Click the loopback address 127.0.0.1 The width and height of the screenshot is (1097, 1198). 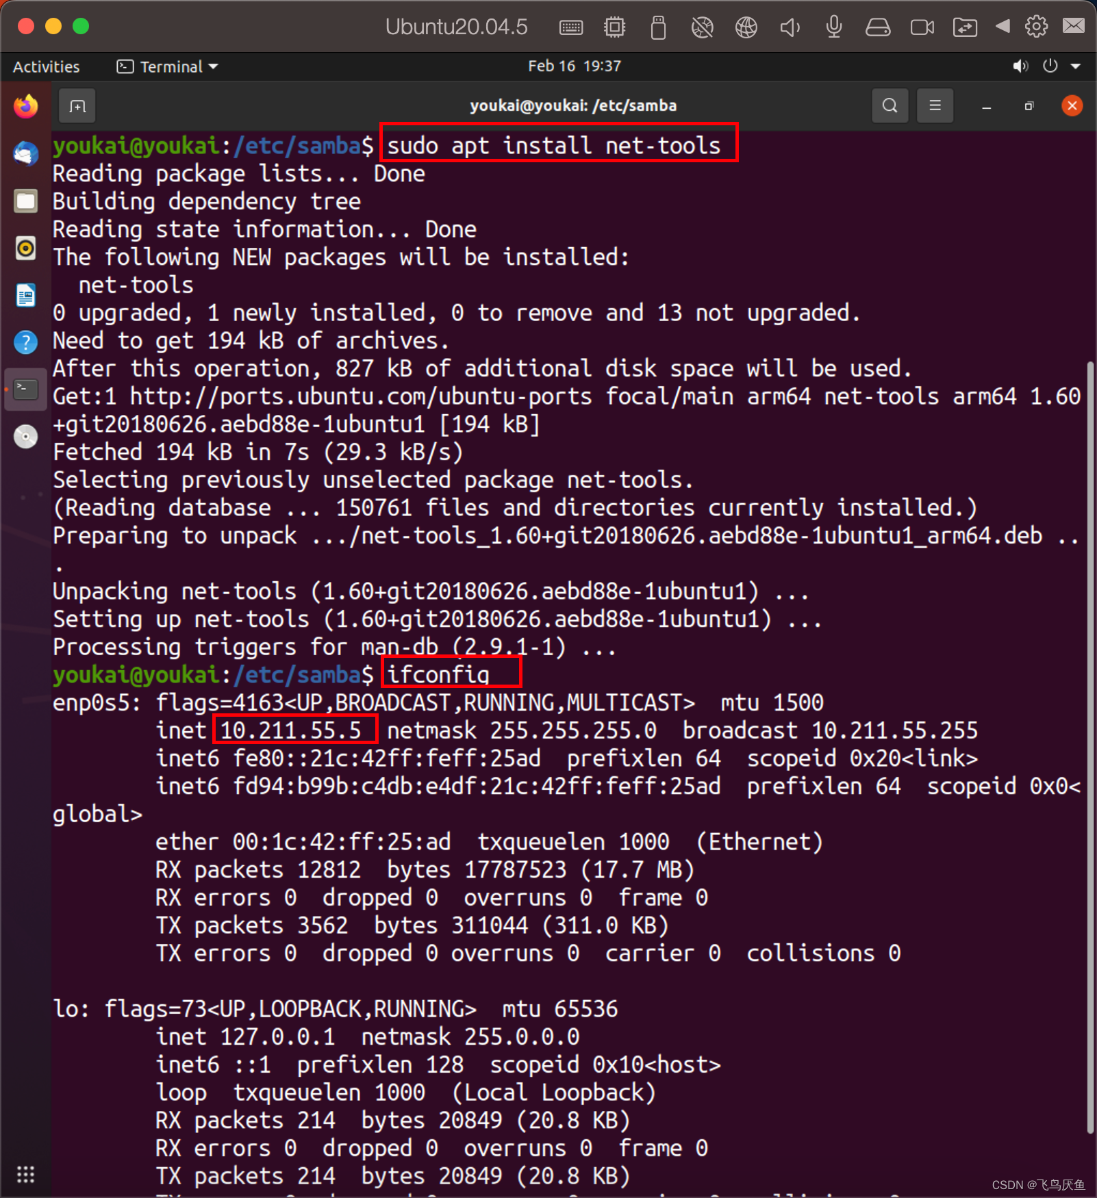click(x=278, y=1036)
